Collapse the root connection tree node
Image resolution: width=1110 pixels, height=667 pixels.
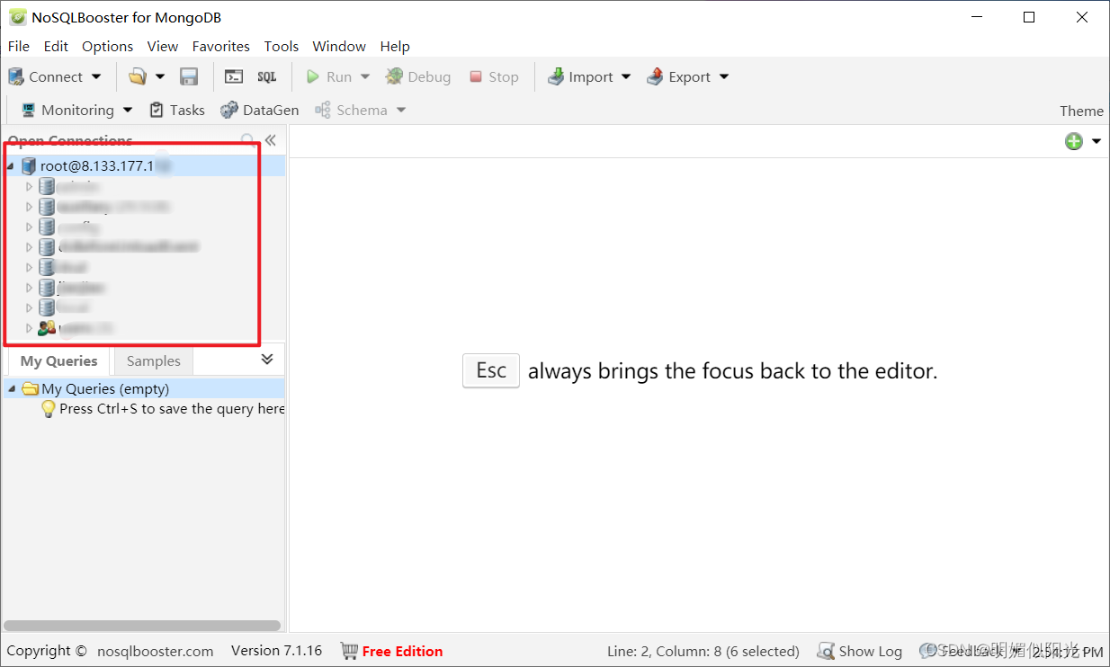pyautogui.click(x=10, y=165)
